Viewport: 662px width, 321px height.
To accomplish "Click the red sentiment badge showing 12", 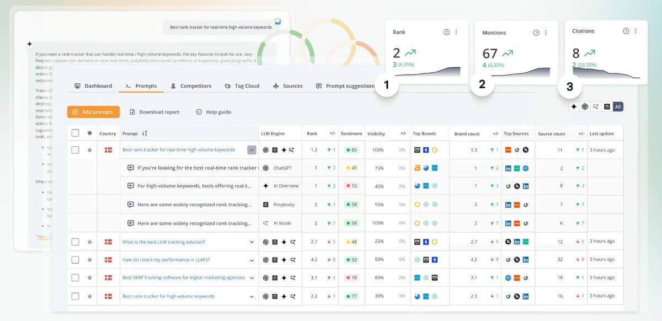I will [351, 186].
